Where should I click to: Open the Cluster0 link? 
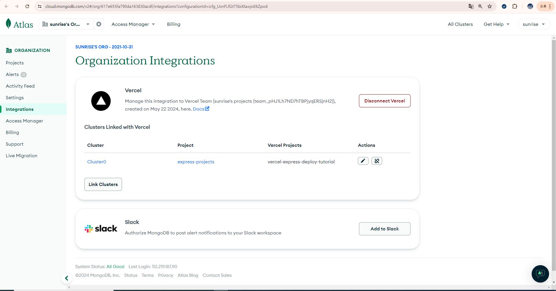coord(97,162)
